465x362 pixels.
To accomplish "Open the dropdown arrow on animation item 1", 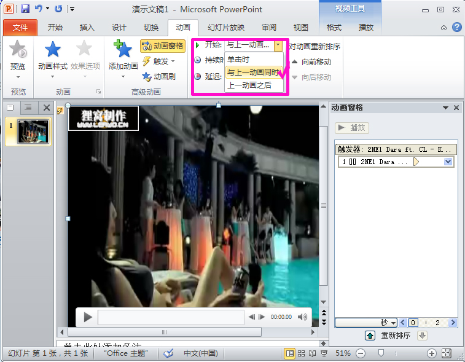I will (448, 162).
